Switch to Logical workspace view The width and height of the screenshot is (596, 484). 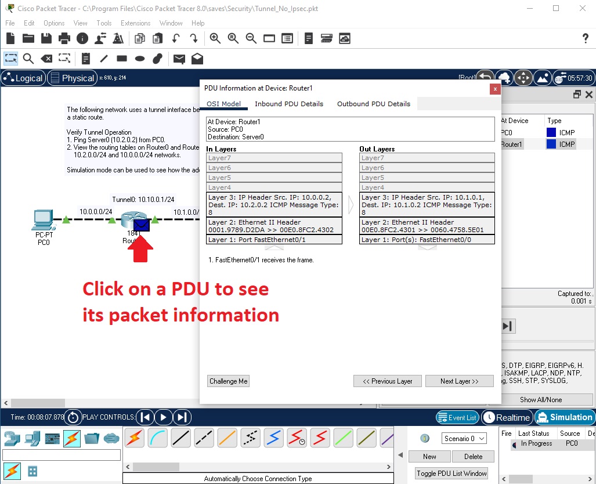pos(24,78)
